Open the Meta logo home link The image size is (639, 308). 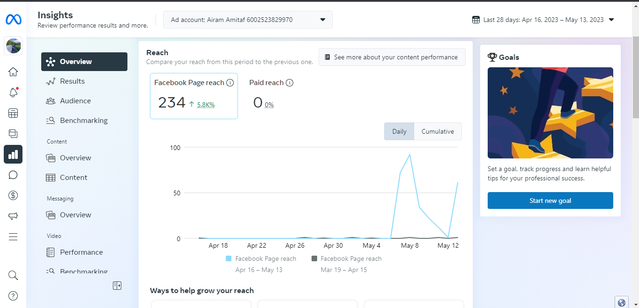pyautogui.click(x=13, y=20)
